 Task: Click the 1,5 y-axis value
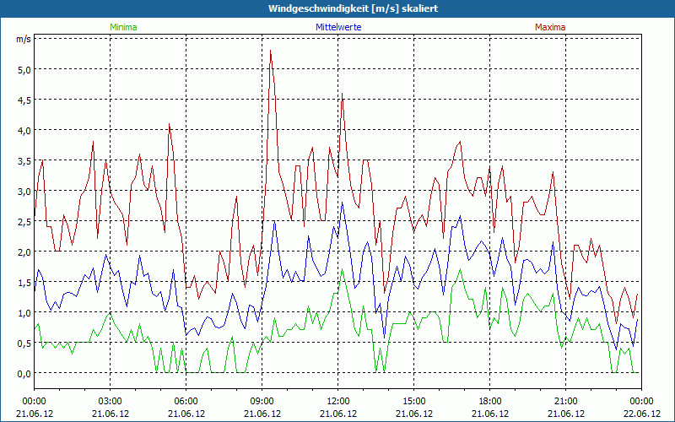(x=24, y=282)
